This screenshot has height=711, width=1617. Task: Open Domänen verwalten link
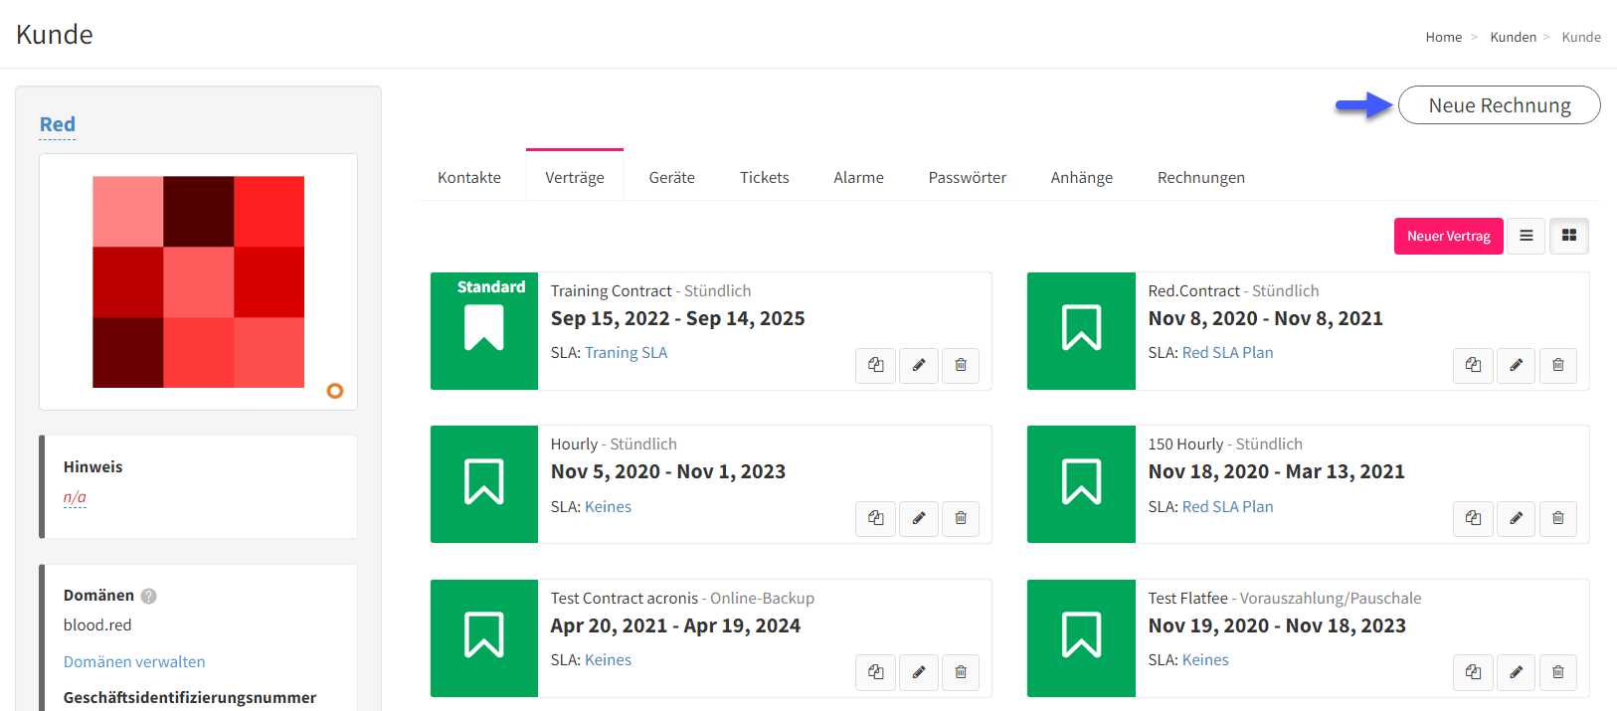tap(134, 662)
